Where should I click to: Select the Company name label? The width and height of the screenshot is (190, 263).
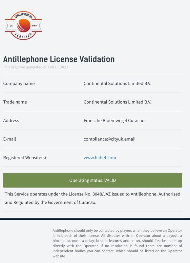19,83
